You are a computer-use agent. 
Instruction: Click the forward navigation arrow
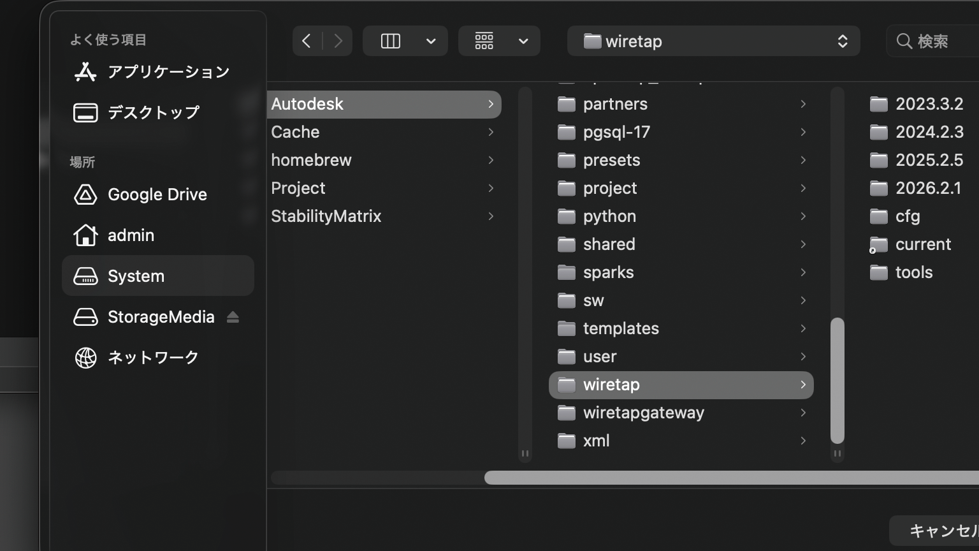click(x=338, y=41)
